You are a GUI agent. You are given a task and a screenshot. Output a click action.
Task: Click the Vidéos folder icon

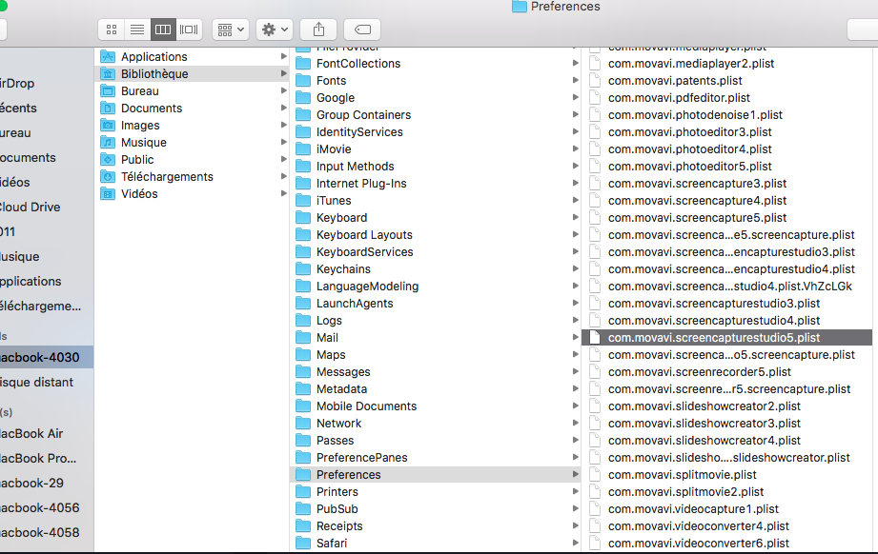[x=107, y=194]
